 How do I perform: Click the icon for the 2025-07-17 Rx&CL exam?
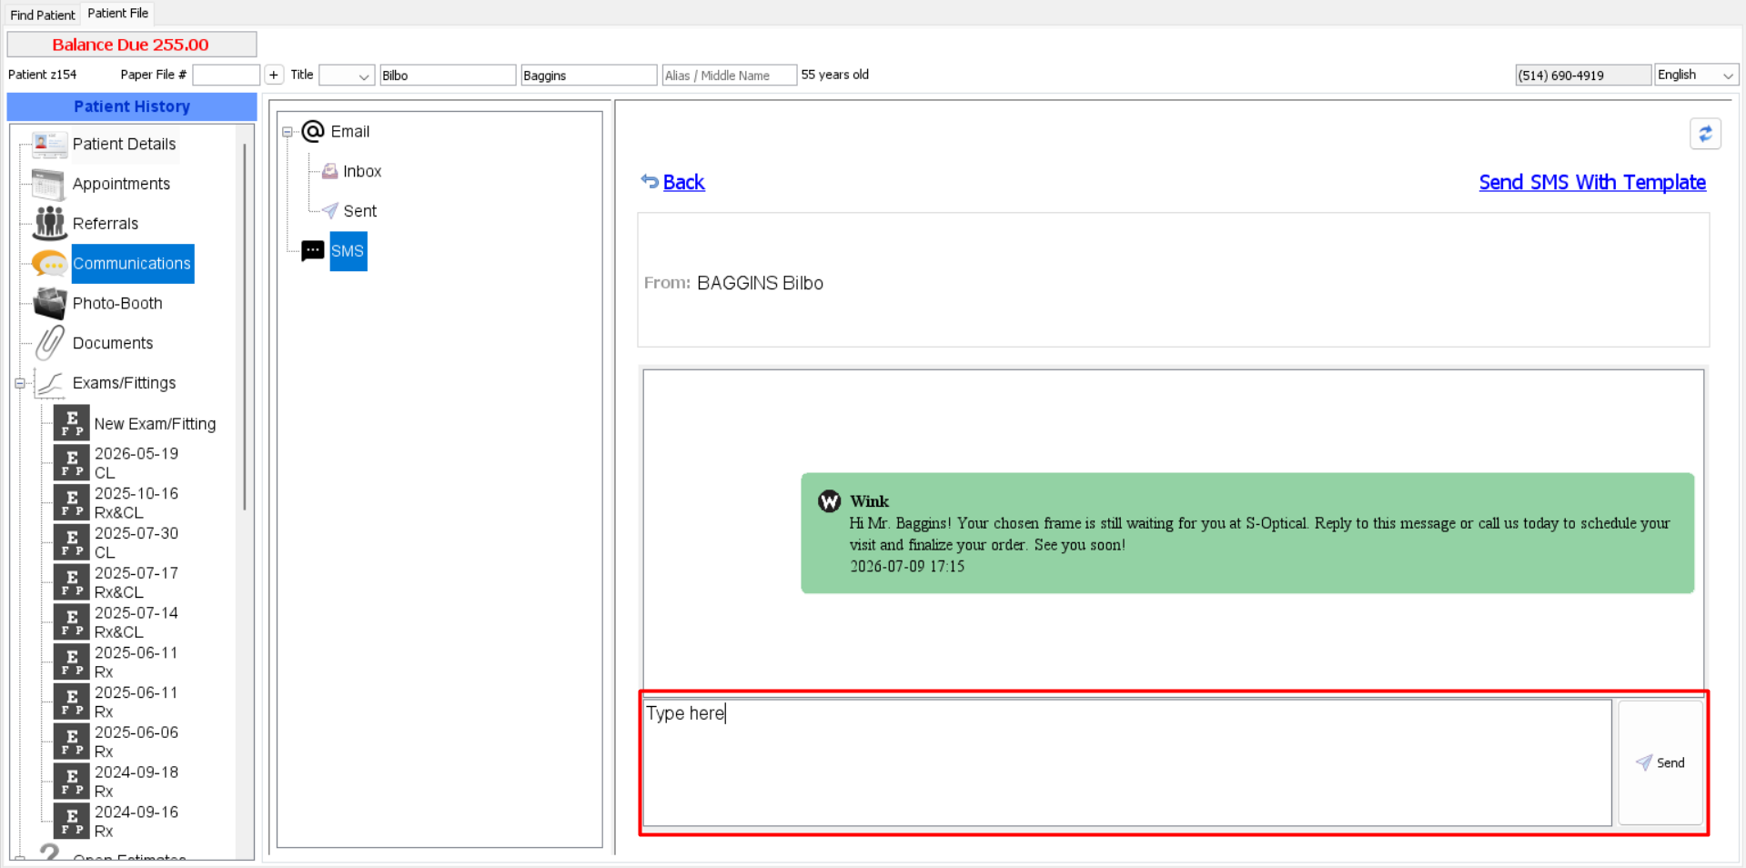pos(71,582)
